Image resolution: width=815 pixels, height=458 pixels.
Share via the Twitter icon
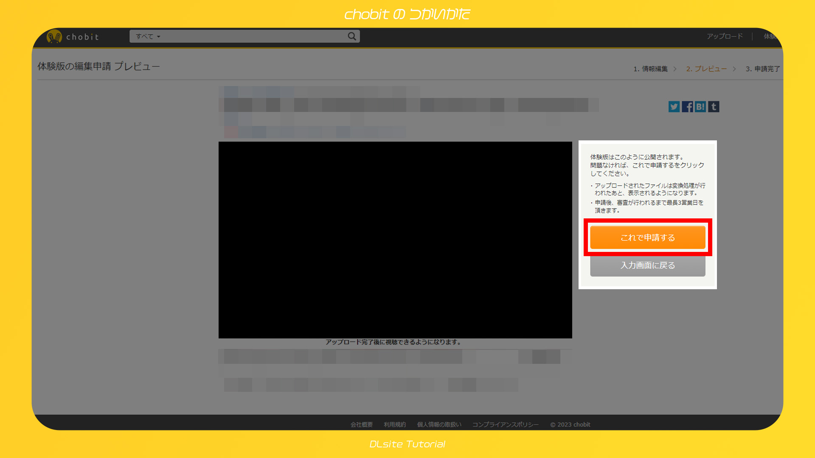(x=674, y=106)
